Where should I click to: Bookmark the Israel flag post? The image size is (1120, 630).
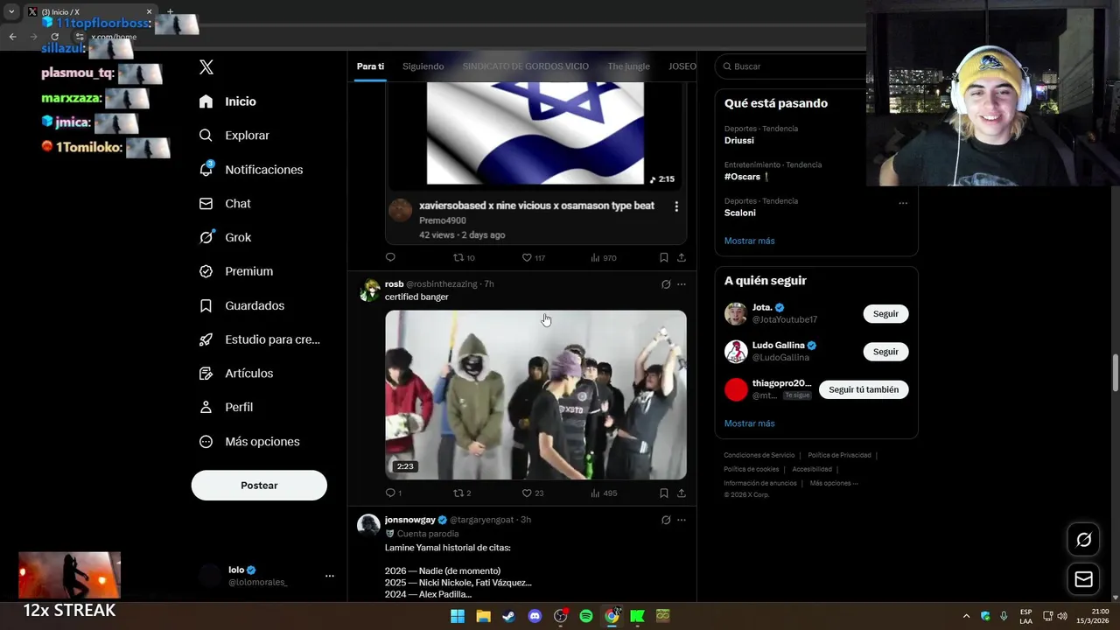(663, 257)
